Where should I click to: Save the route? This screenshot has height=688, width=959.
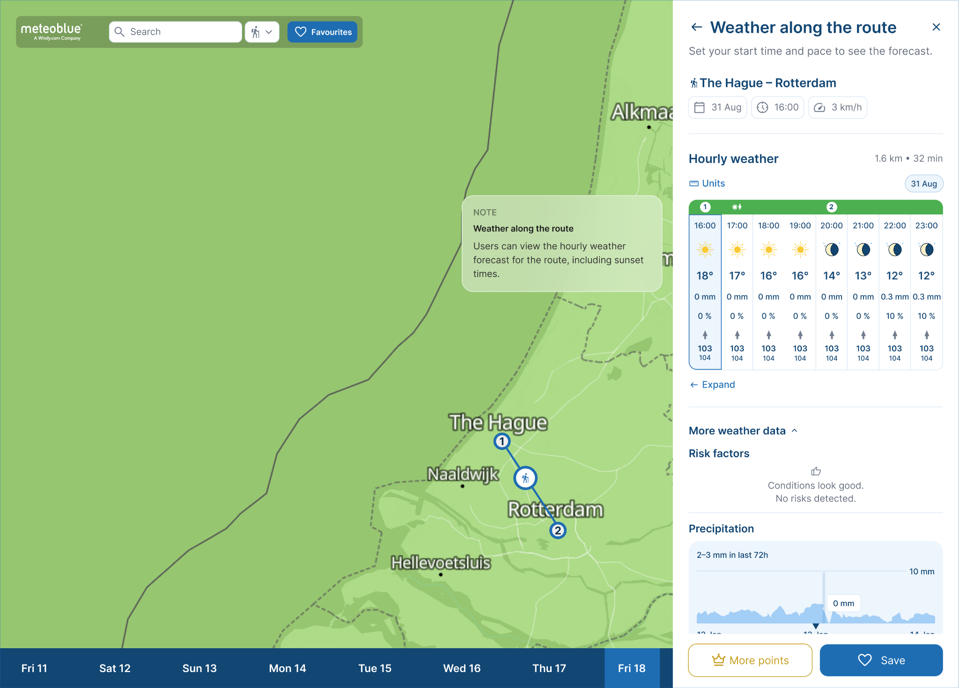[x=881, y=660]
